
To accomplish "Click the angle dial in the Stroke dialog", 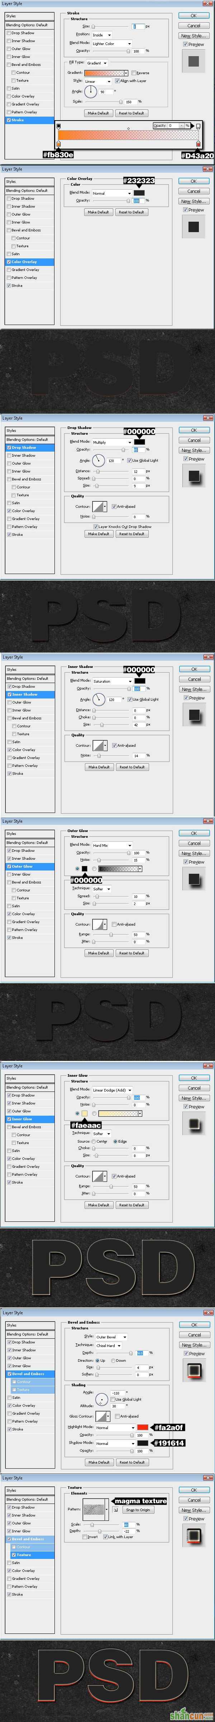I will click(x=91, y=91).
